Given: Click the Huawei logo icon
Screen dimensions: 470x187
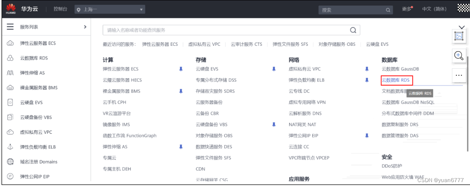Looking at the screenshot, I should point(11,9).
